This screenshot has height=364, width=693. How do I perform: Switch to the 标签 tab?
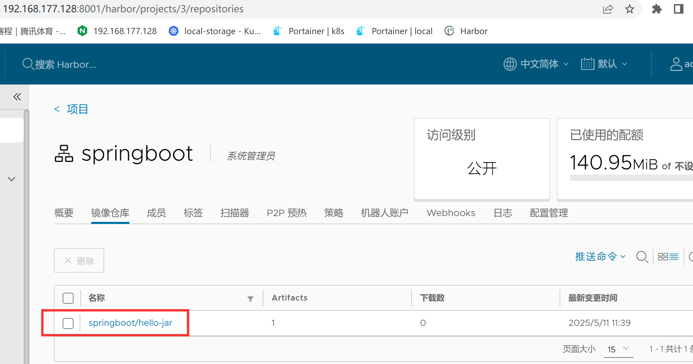pyautogui.click(x=193, y=213)
